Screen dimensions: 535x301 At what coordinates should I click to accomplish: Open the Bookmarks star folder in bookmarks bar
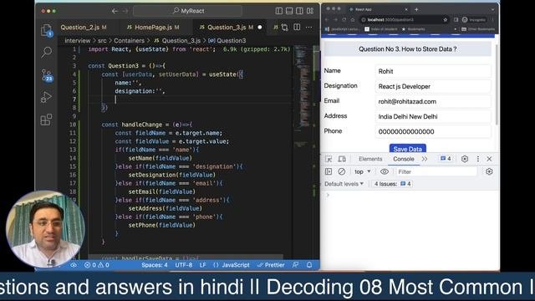[414, 29]
